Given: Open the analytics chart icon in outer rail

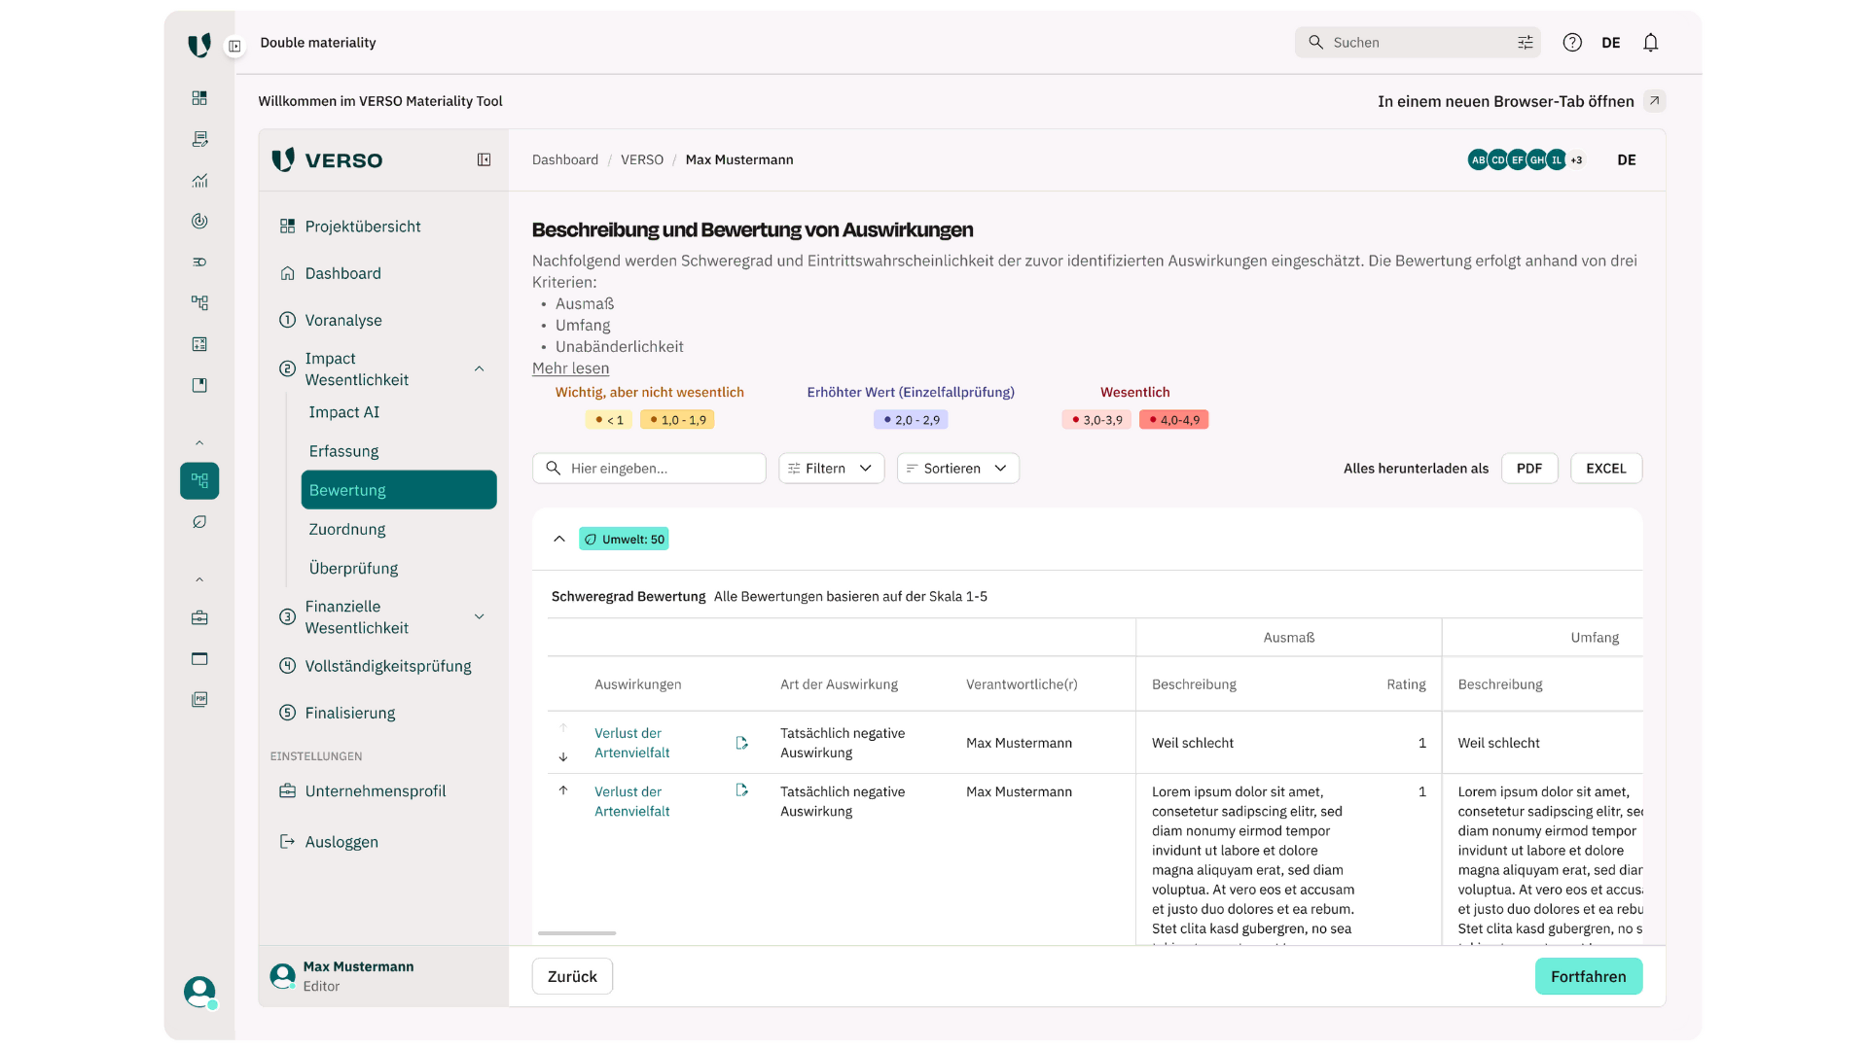Looking at the screenshot, I should pyautogui.click(x=199, y=180).
